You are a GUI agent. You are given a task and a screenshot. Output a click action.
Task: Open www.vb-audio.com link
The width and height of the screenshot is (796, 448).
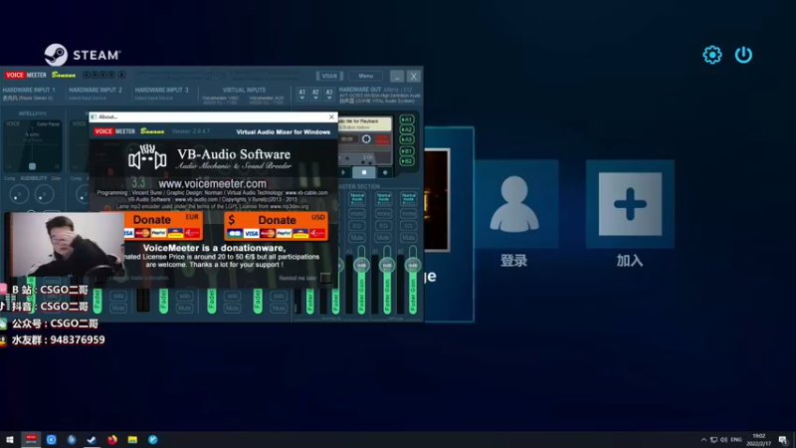[x=196, y=200]
